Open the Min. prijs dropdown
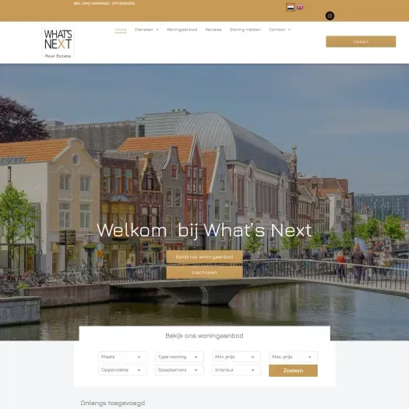The width and height of the screenshot is (409, 409). pyautogui.click(x=236, y=357)
